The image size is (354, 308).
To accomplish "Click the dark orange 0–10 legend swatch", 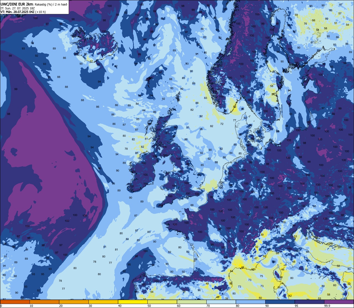I will pyautogui.click(x=15, y=302).
